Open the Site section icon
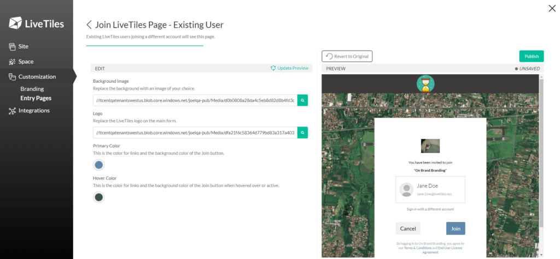The width and height of the screenshot is (560, 259). pyautogui.click(x=12, y=47)
